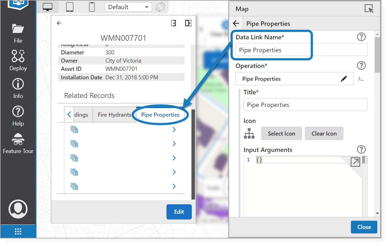
Task: Show help for Data Link Name
Action: click(361, 37)
